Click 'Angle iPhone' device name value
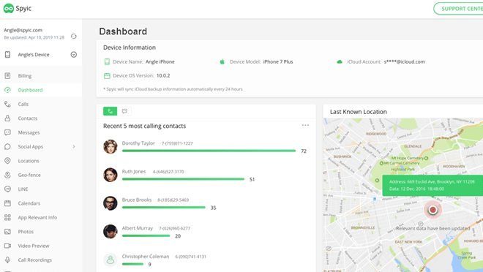Viewport: 483px width, 272px height. (160, 62)
